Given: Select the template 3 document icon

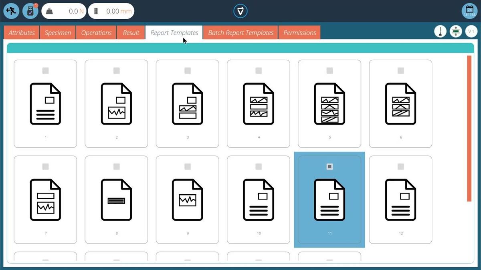Looking at the screenshot, I should (188, 104).
